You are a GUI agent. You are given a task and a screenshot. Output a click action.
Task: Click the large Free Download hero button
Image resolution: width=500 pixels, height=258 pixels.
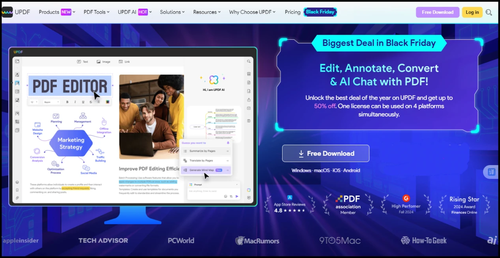pos(326,153)
